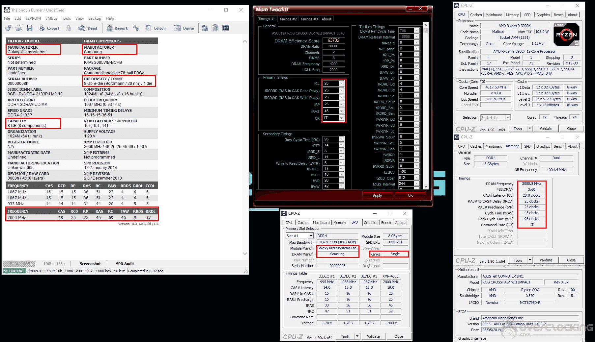Open Graphics tab in CPU-Z Memory window
Viewport: 595px width, 342px height.
[x=543, y=146]
